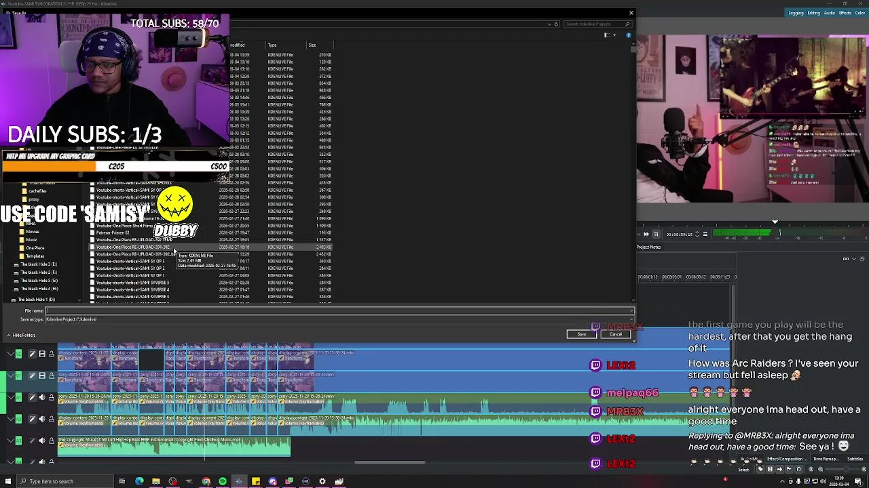869x488 pixels.
Task: Hide the V2 video track
Action: (41, 354)
